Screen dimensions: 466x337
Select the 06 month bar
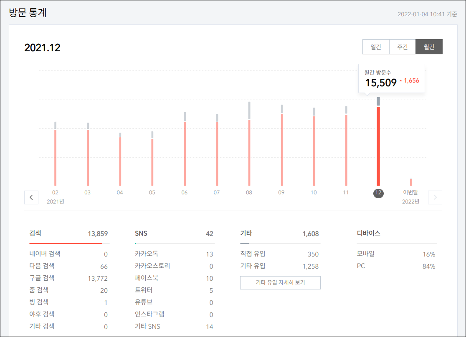point(185,149)
